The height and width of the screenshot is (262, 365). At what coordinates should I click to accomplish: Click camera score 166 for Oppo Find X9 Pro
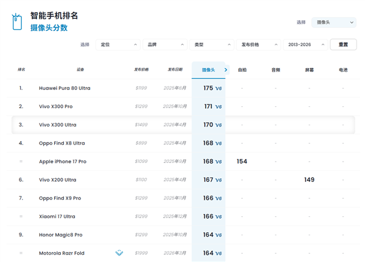(208, 198)
